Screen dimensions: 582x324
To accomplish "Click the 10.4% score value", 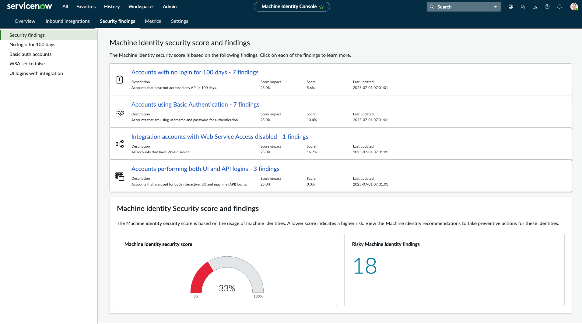I will coord(312,120).
